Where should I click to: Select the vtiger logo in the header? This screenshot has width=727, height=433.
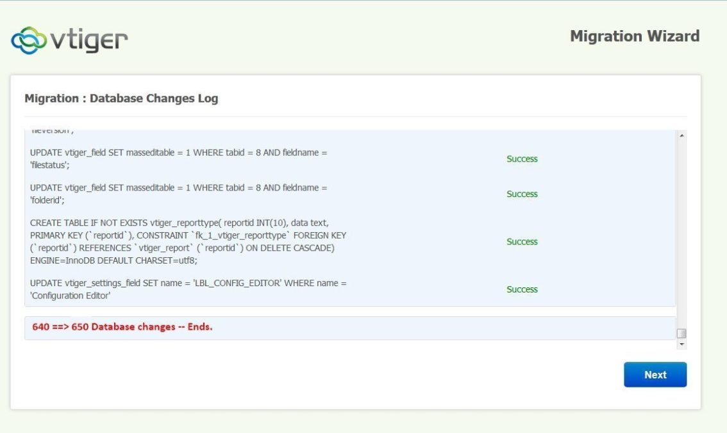[69, 38]
